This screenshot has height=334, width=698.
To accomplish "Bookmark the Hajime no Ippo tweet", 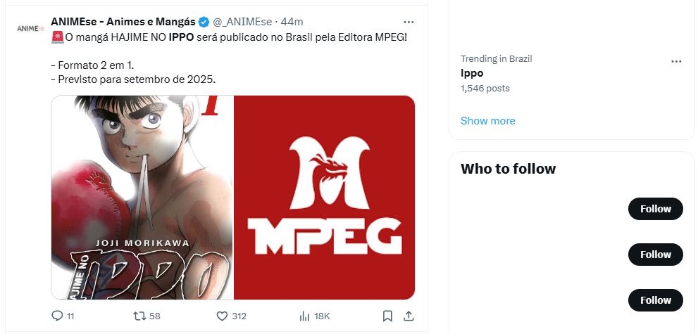I will pyautogui.click(x=387, y=316).
